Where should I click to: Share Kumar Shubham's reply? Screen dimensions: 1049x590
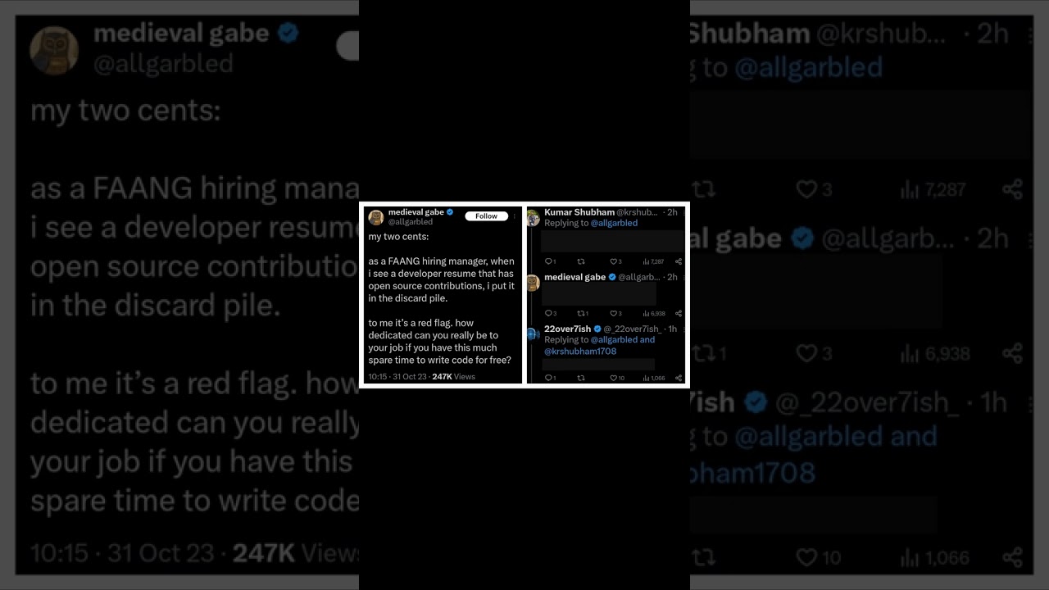[679, 261]
